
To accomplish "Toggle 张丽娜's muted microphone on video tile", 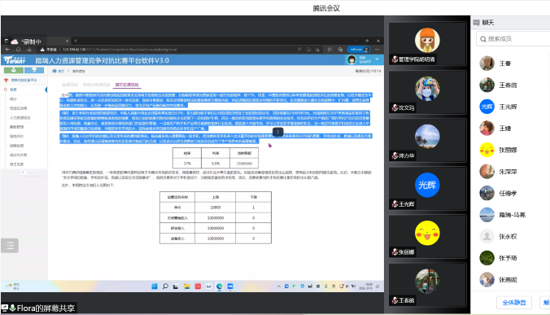I will click(x=395, y=252).
